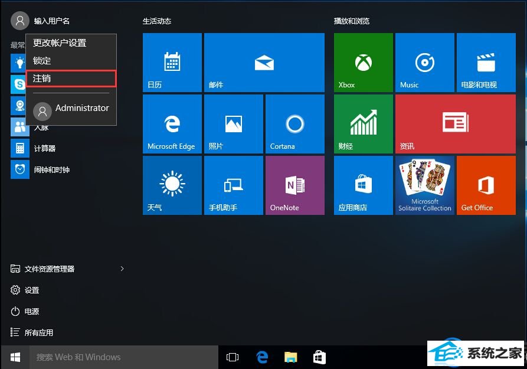Viewport: 527px width, 369px height.
Task: Open File Explorer folder icon on taskbar
Action: point(291,357)
